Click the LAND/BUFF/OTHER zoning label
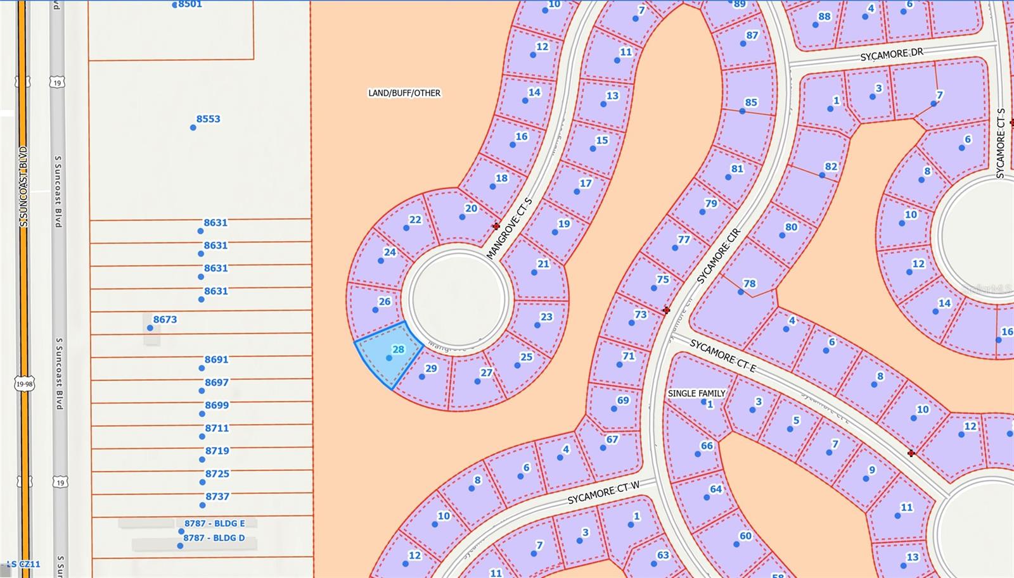Viewport: 1014px width, 578px height. [x=404, y=93]
